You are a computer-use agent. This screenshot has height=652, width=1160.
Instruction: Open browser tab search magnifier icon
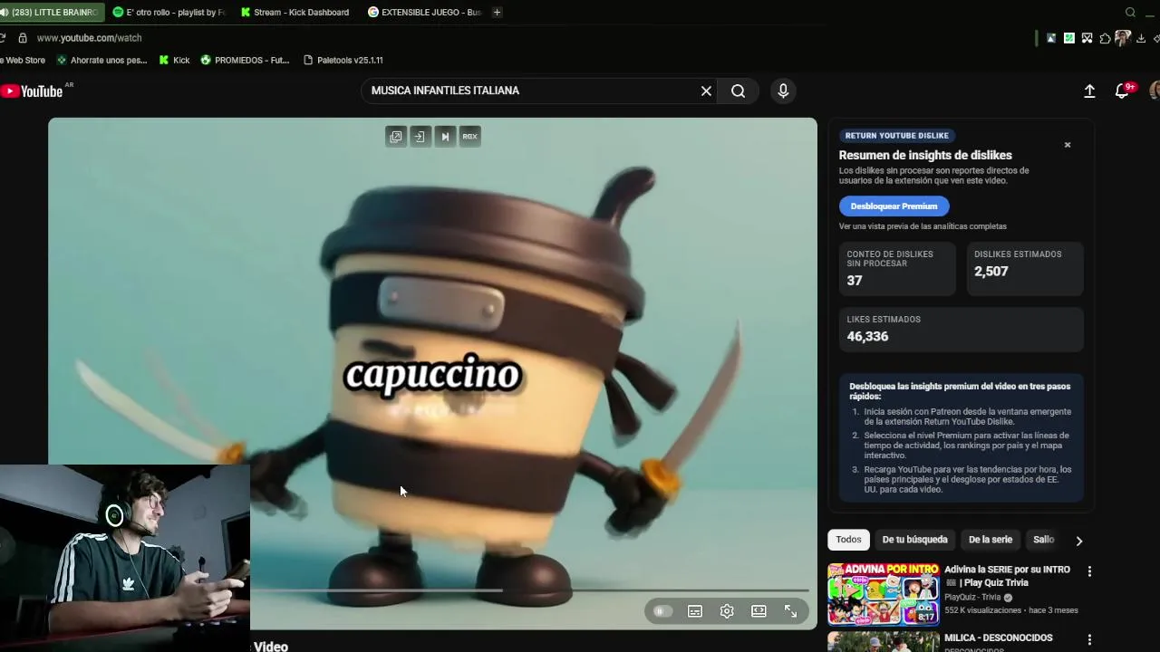(x=1130, y=13)
